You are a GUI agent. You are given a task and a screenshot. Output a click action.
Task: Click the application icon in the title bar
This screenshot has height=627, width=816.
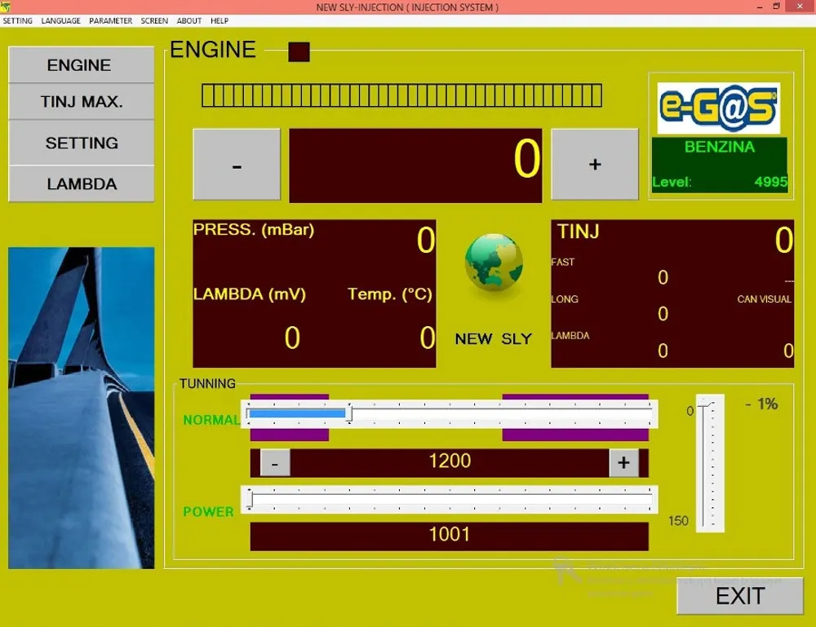(x=7, y=7)
